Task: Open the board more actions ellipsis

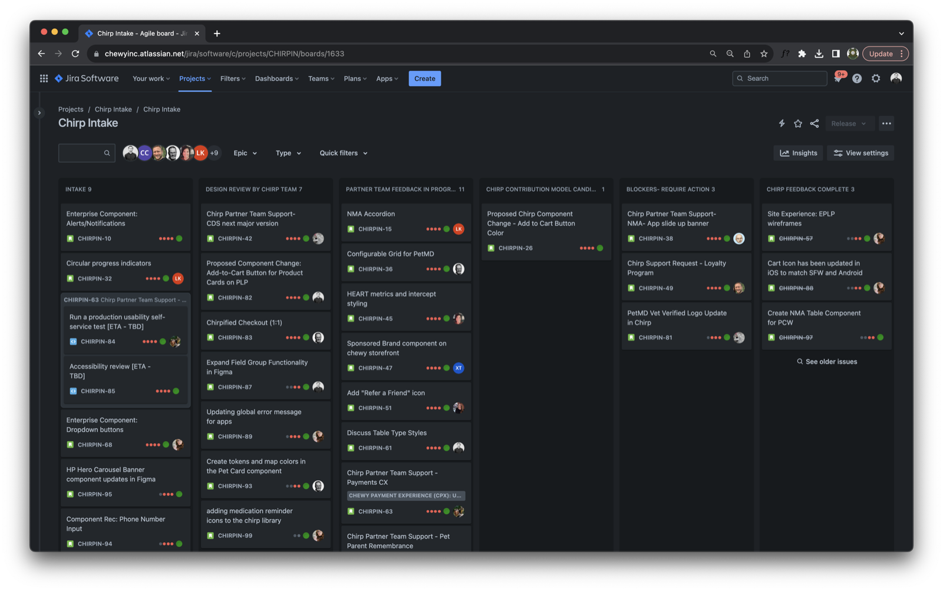Action: (x=886, y=123)
